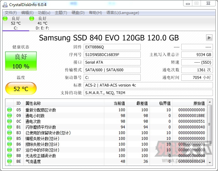Select the 编程失败计数(总计) row
The width and height of the screenshot is (218, 171).
click(106, 138)
